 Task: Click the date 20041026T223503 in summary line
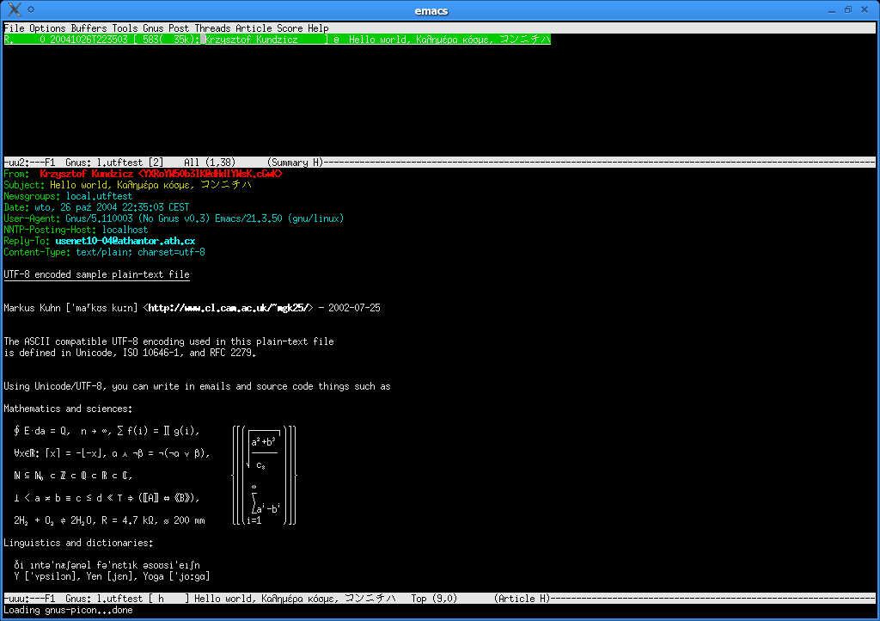click(x=89, y=40)
